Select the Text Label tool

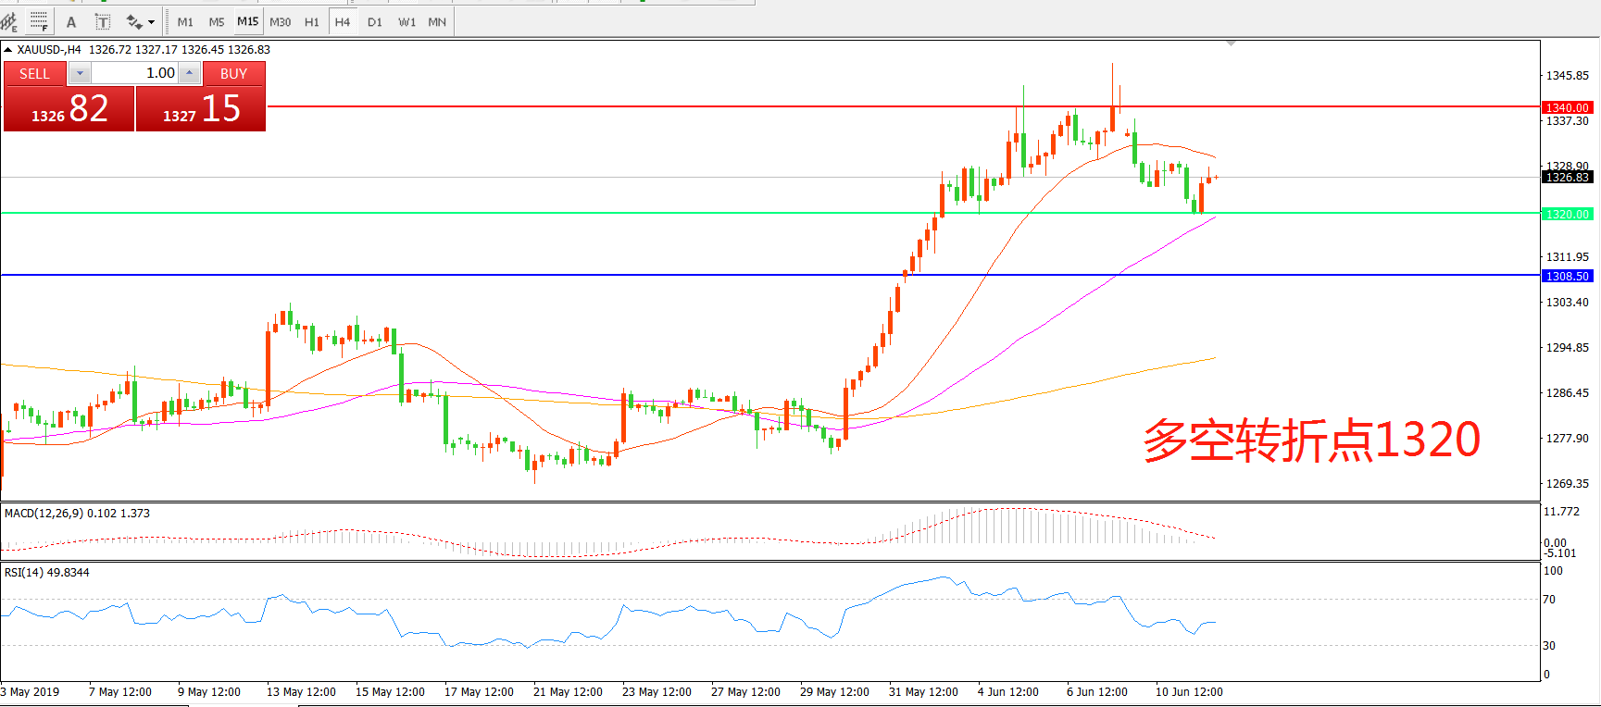(103, 22)
